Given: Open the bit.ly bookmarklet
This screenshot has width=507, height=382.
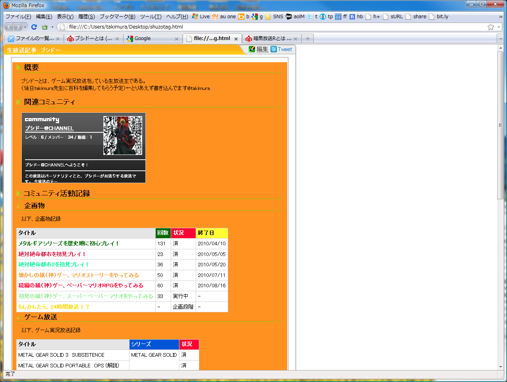Looking at the screenshot, I should pyautogui.click(x=438, y=17).
